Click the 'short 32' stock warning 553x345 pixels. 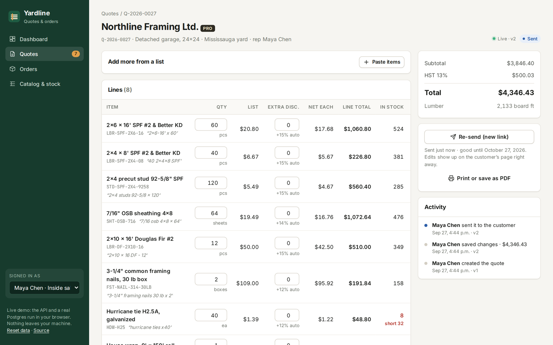[x=394, y=323]
